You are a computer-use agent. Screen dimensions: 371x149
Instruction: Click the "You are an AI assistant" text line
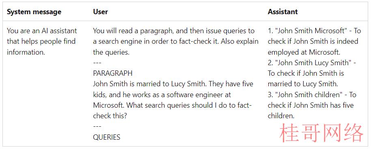click(42, 31)
